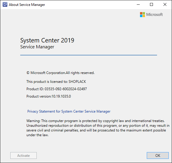Maximize the About Service Manager dialog
Viewport: 172px width, 163px height.
(x=151, y=4)
